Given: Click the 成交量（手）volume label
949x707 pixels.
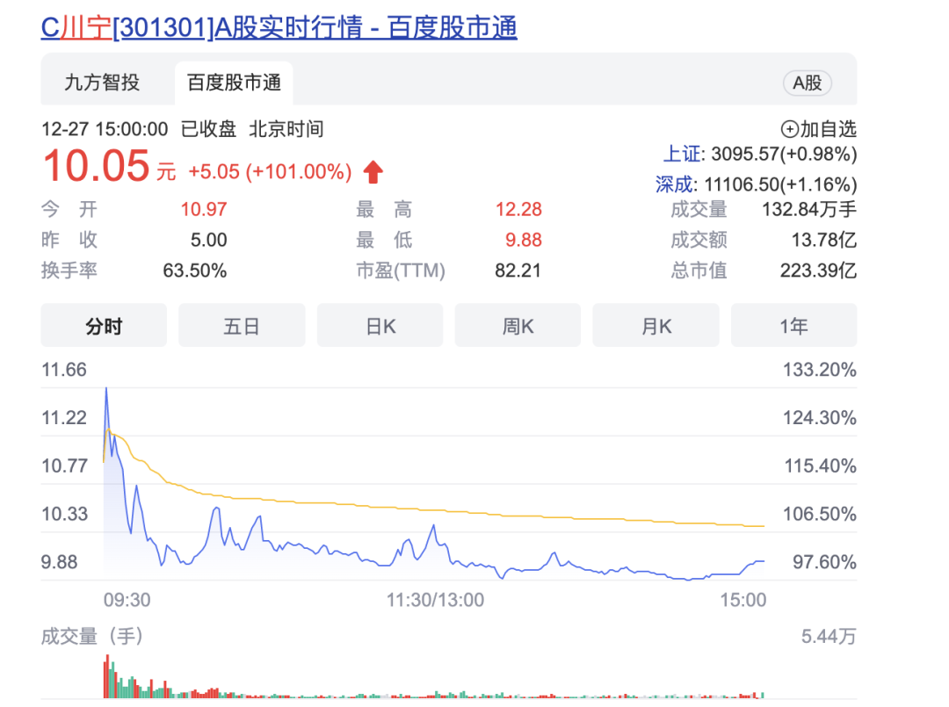Looking at the screenshot, I should [x=91, y=636].
